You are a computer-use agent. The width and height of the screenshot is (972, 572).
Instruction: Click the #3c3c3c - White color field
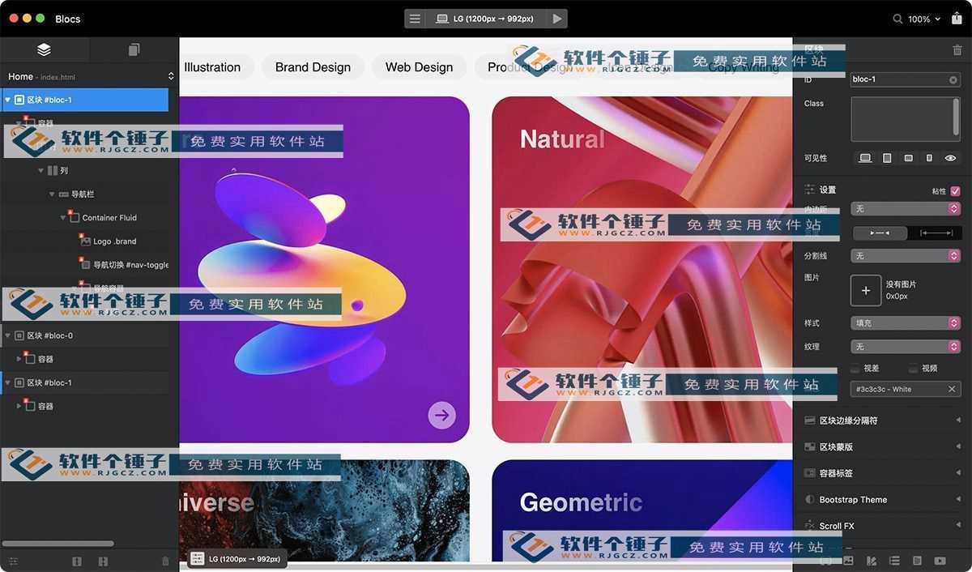pos(906,389)
